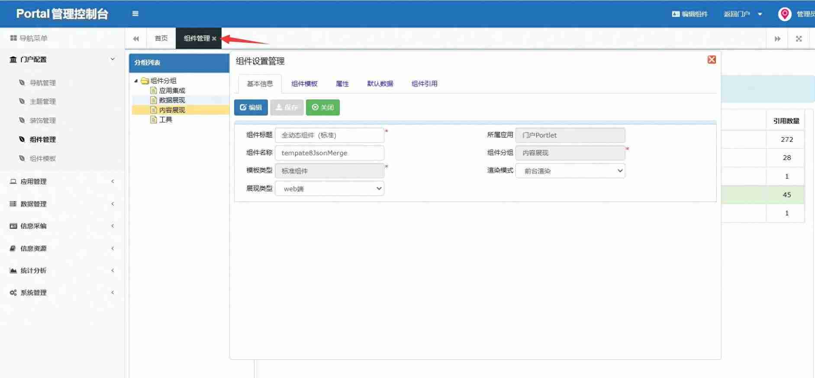Click the 272 reference count cell
This screenshot has height=378, width=815.
coord(786,139)
